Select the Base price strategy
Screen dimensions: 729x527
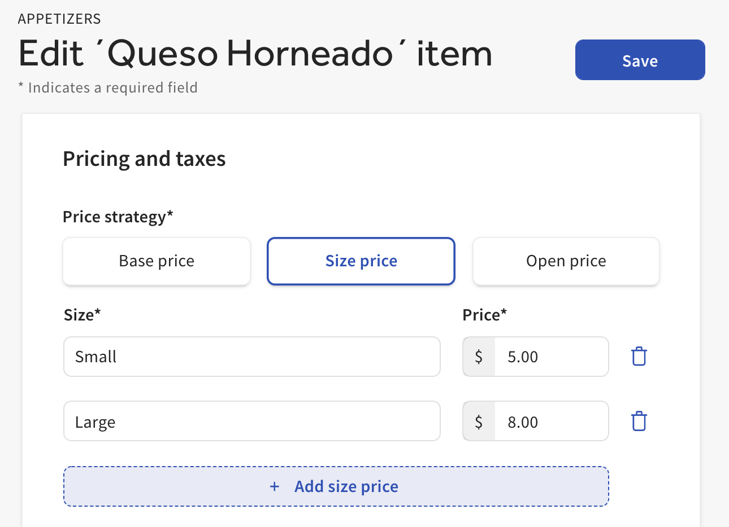[156, 261]
